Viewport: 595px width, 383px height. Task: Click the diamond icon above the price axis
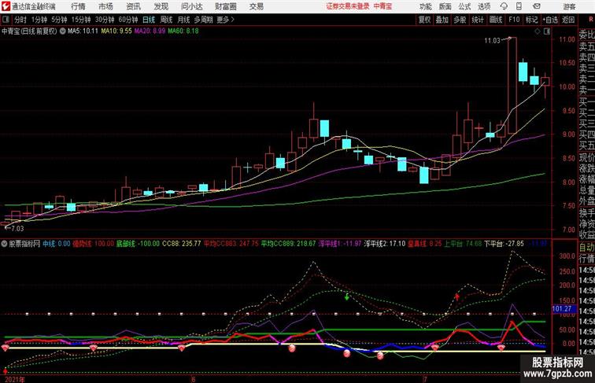pyautogui.click(x=538, y=31)
